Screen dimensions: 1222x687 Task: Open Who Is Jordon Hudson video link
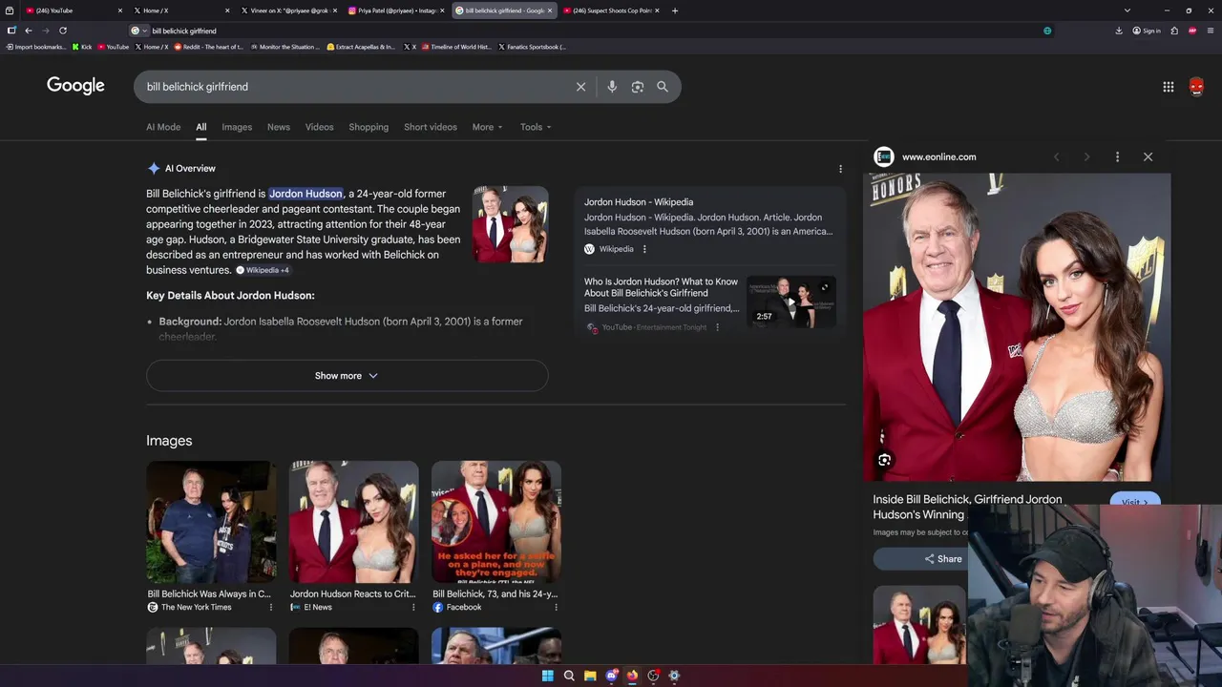tap(661, 287)
